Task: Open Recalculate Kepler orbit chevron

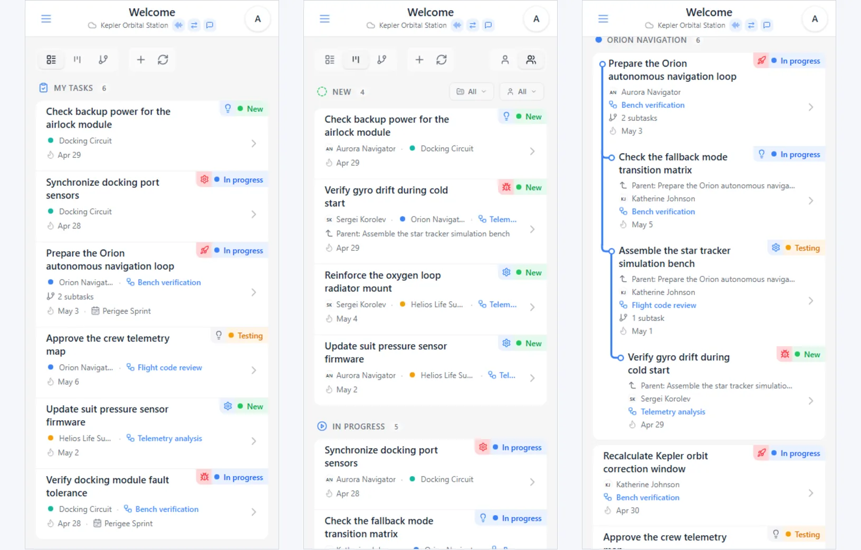Action: pyautogui.click(x=811, y=493)
